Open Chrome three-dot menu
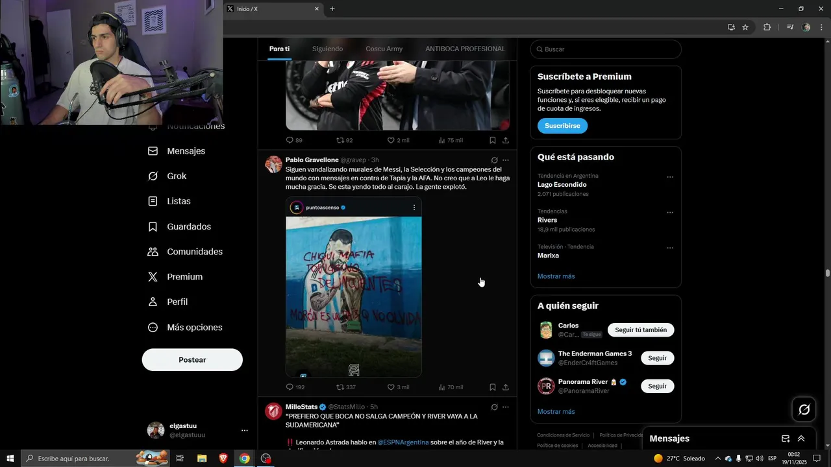Image resolution: width=831 pixels, height=467 pixels. click(822, 27)
